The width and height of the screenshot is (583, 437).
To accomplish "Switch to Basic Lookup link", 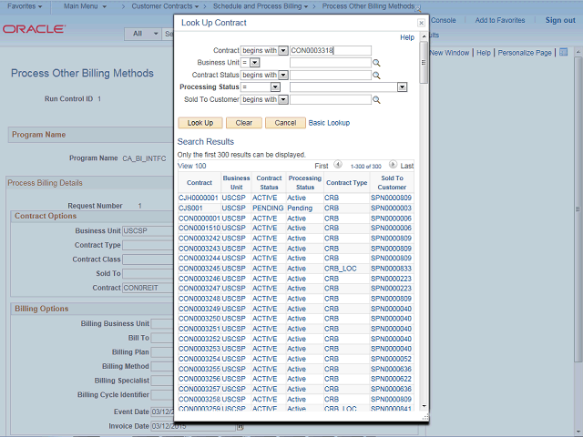I will 329,122.
